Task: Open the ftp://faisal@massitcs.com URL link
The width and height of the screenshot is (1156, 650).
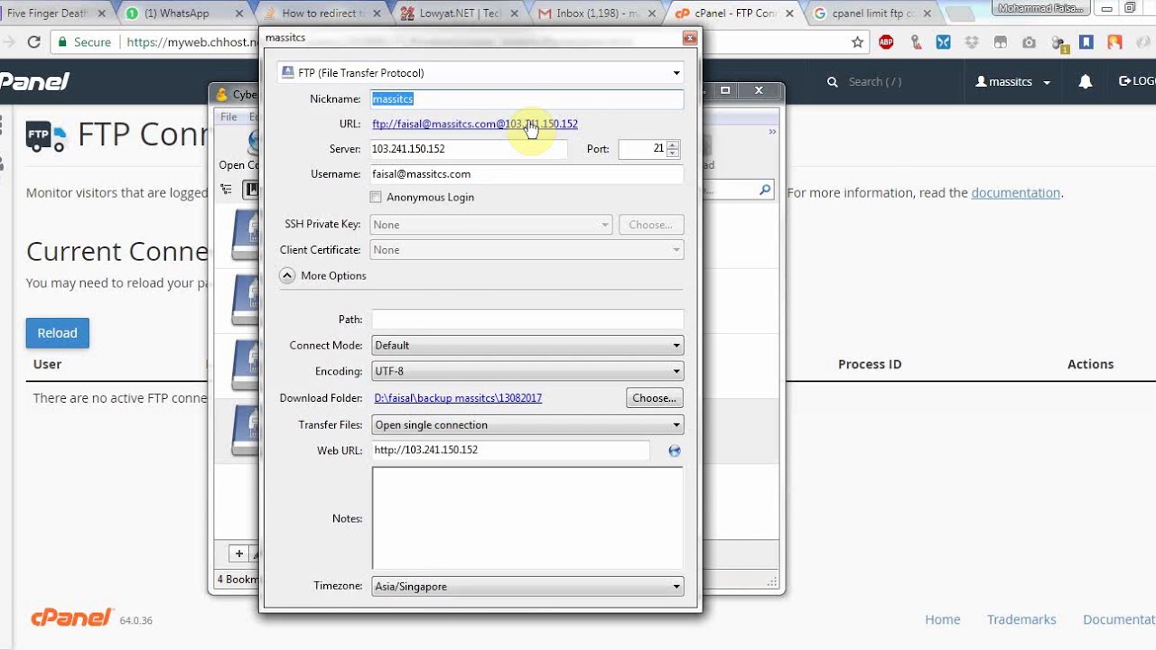Action: point(475,124)
